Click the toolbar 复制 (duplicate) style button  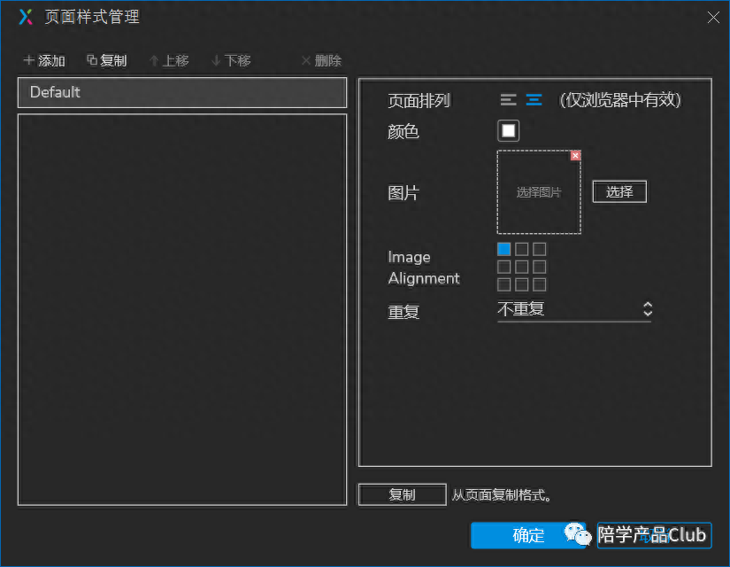click(x=106, y=60)
